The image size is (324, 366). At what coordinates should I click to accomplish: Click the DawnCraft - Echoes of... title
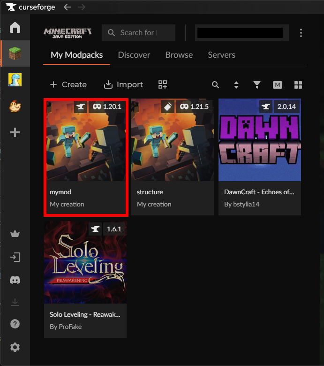coord(259,192)
